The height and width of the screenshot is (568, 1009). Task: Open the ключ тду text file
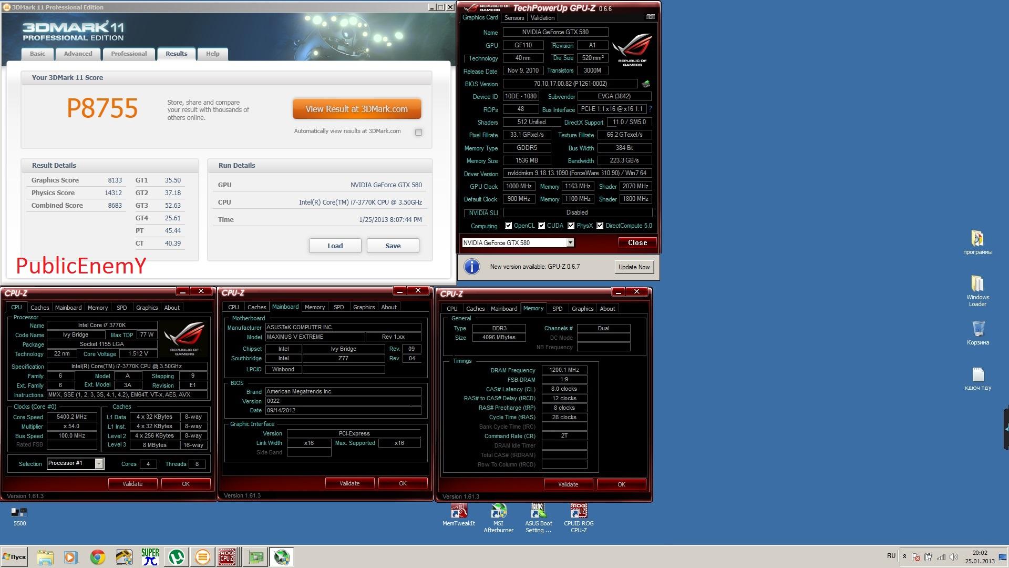977,379
